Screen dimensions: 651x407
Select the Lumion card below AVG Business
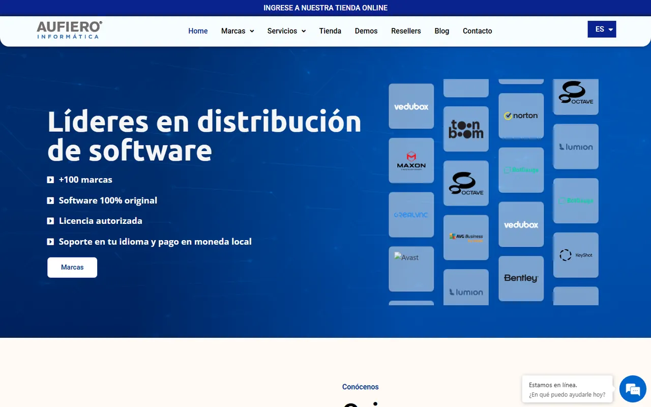tap(466, 287)
